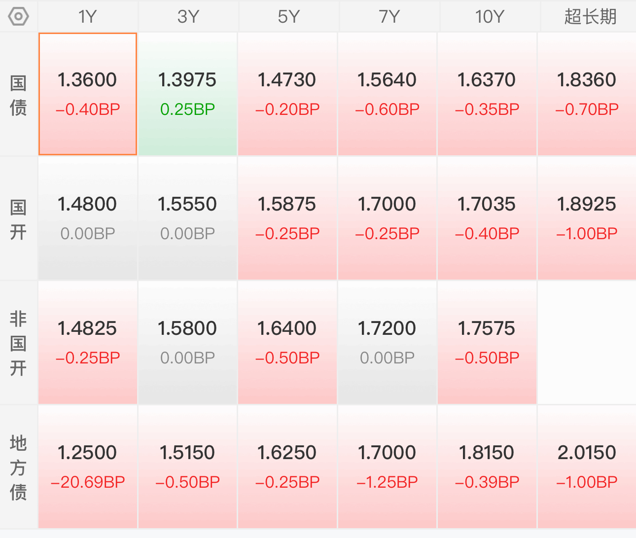This screenshot has width=636, height=538.
Task: Open the 地方债 1Y cell with -20.69BP
Action: click(88, 467)
